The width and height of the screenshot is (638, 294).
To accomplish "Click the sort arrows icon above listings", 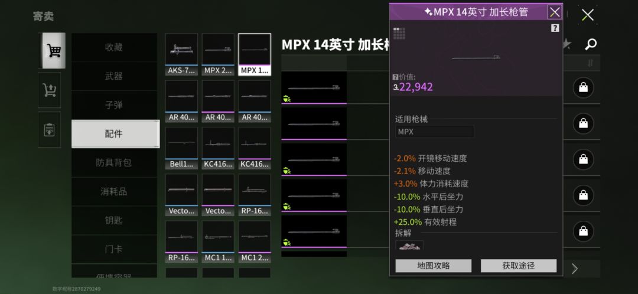I will coord(590,63).
